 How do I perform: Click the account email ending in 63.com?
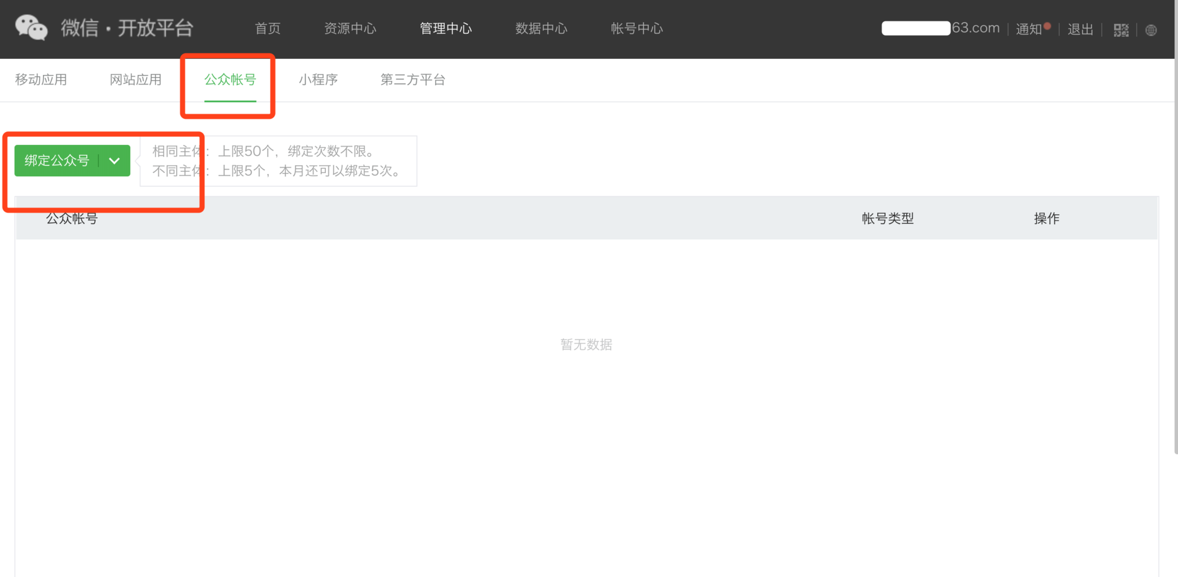coord(941,28)
